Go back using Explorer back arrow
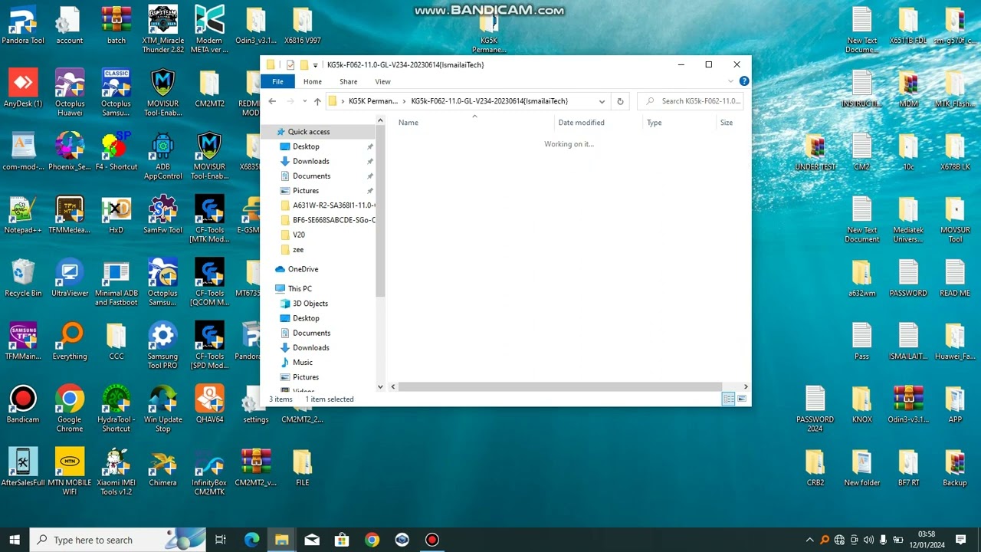Viewport: 981px width, 552px height. [272, 101]
